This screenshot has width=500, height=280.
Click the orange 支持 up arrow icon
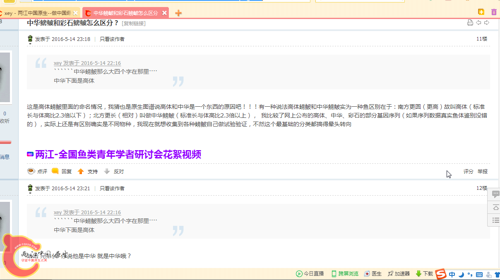click(81, 171)
